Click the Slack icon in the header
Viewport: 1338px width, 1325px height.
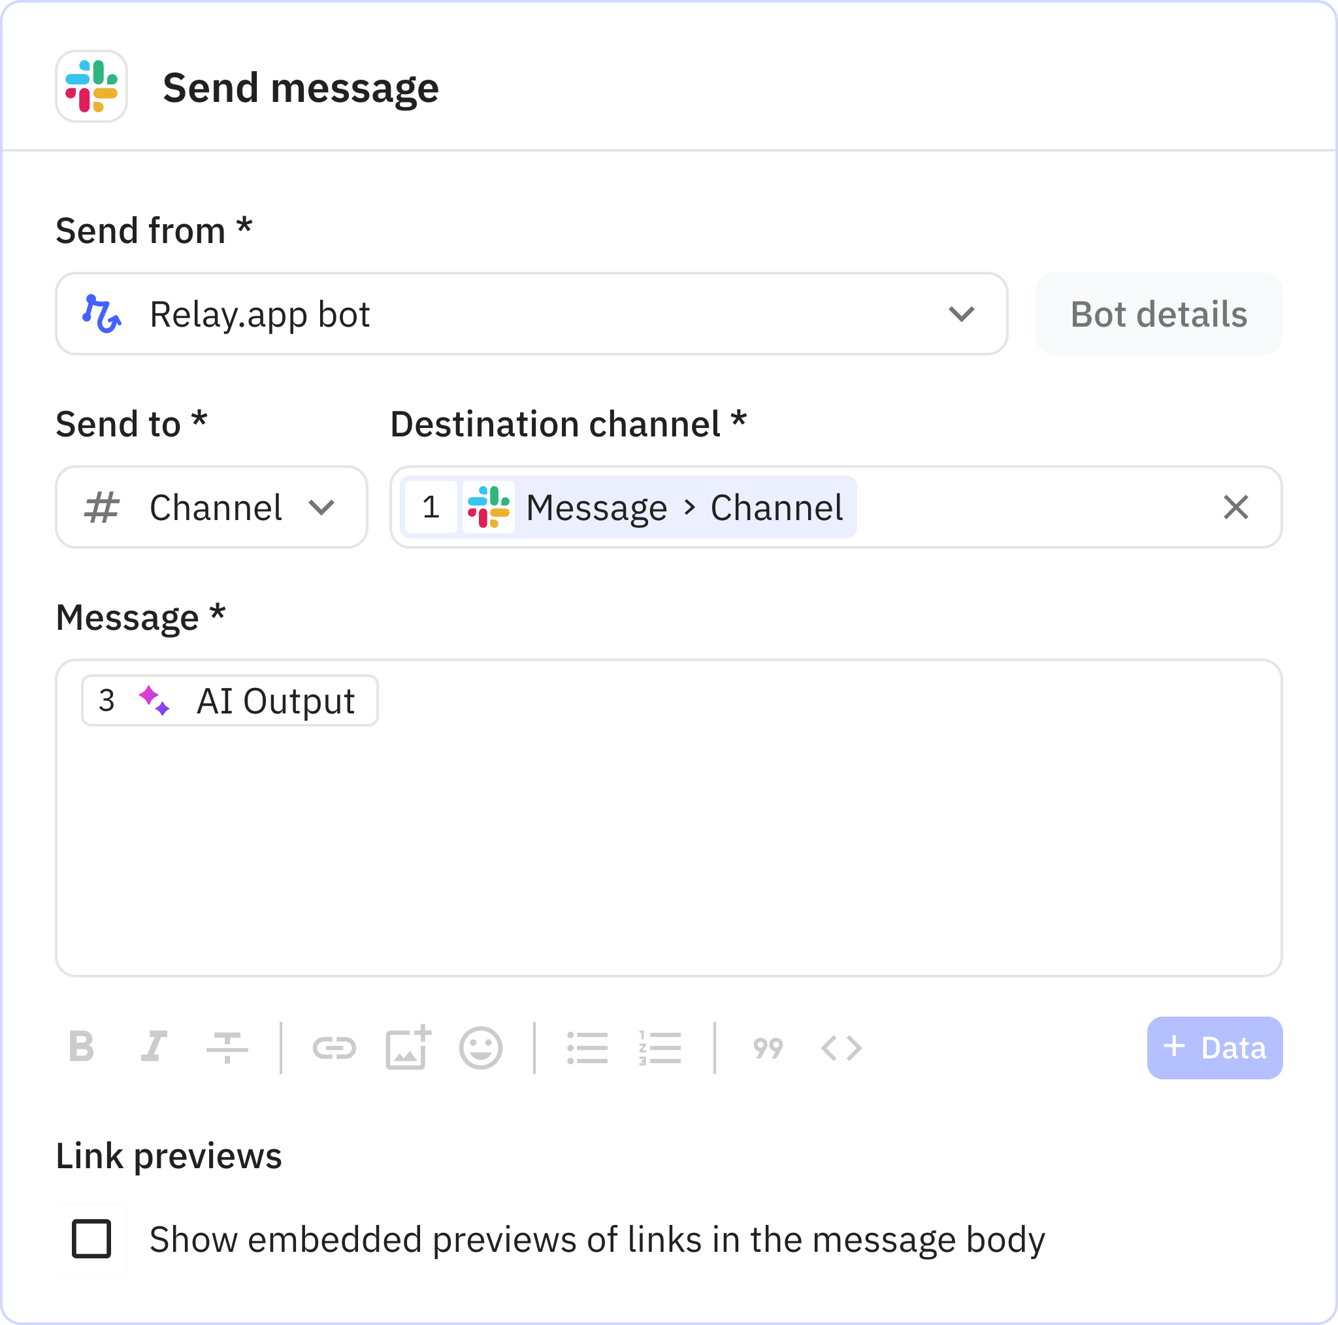91,87
